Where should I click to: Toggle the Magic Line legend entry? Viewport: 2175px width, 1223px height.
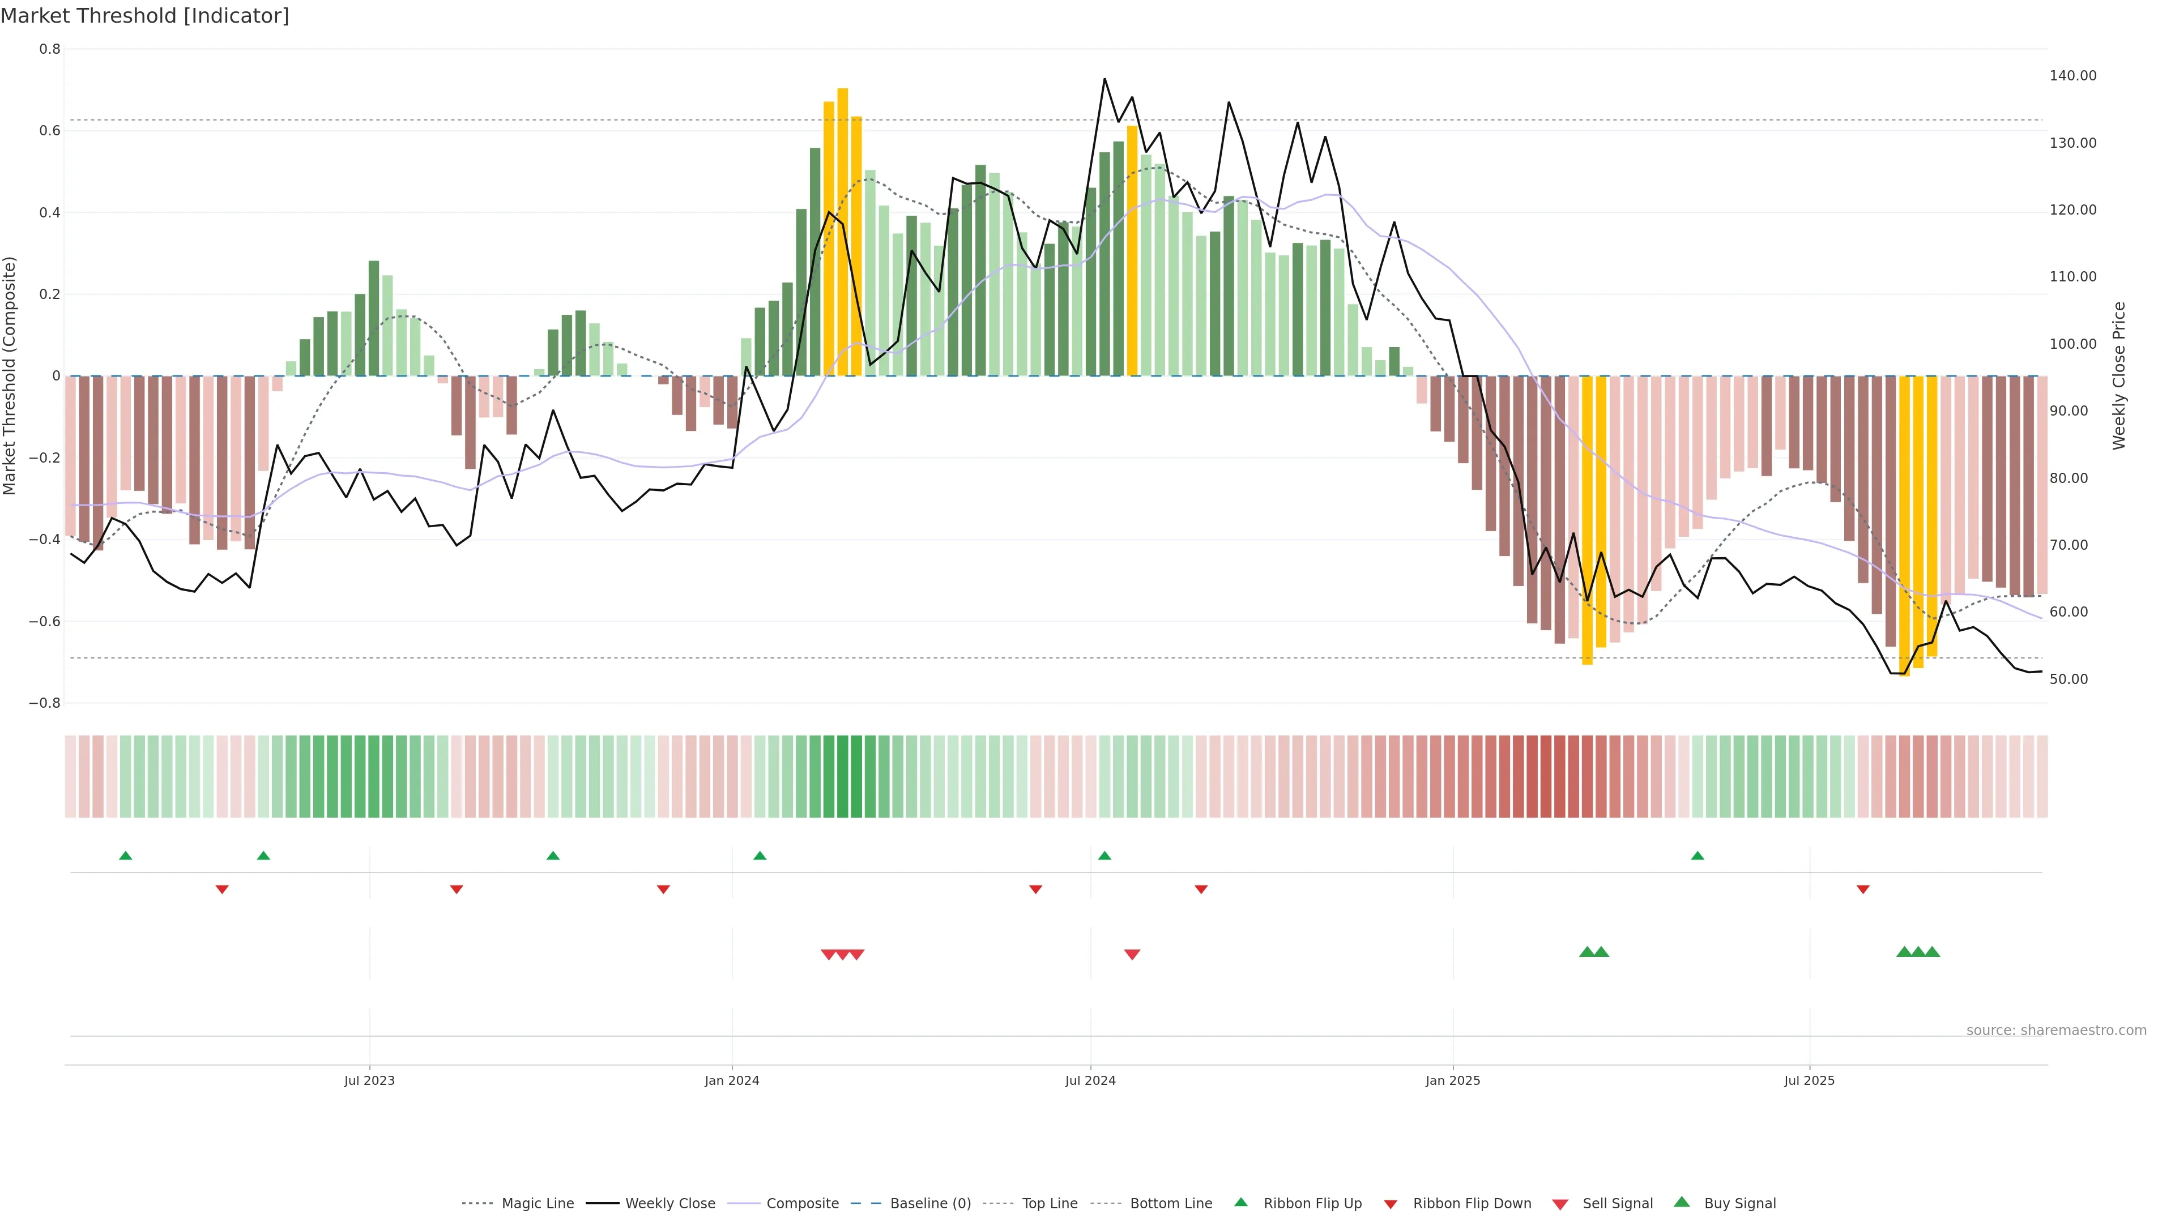click(537, 1204)
